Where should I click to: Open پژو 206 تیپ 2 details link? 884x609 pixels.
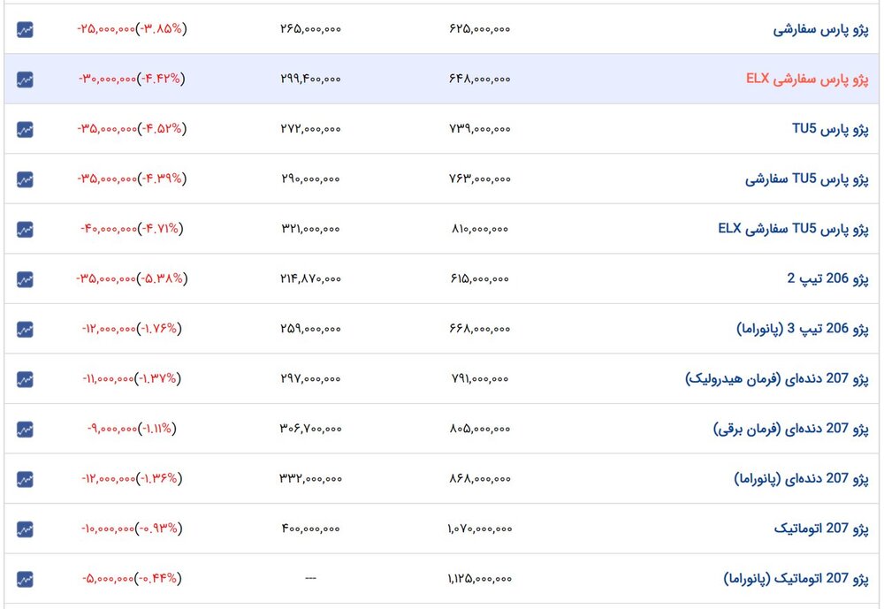[x=828, y=279]
